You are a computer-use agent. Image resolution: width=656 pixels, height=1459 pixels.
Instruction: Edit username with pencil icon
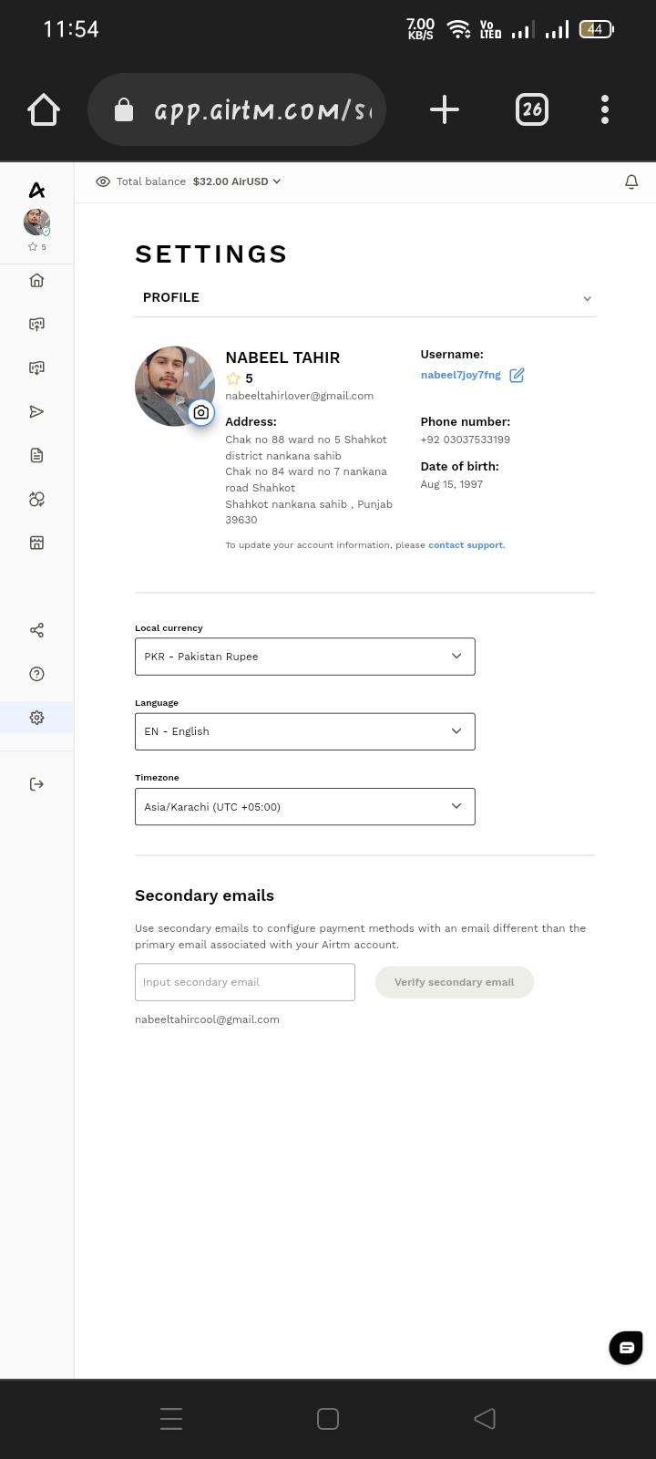coord(517,375)
